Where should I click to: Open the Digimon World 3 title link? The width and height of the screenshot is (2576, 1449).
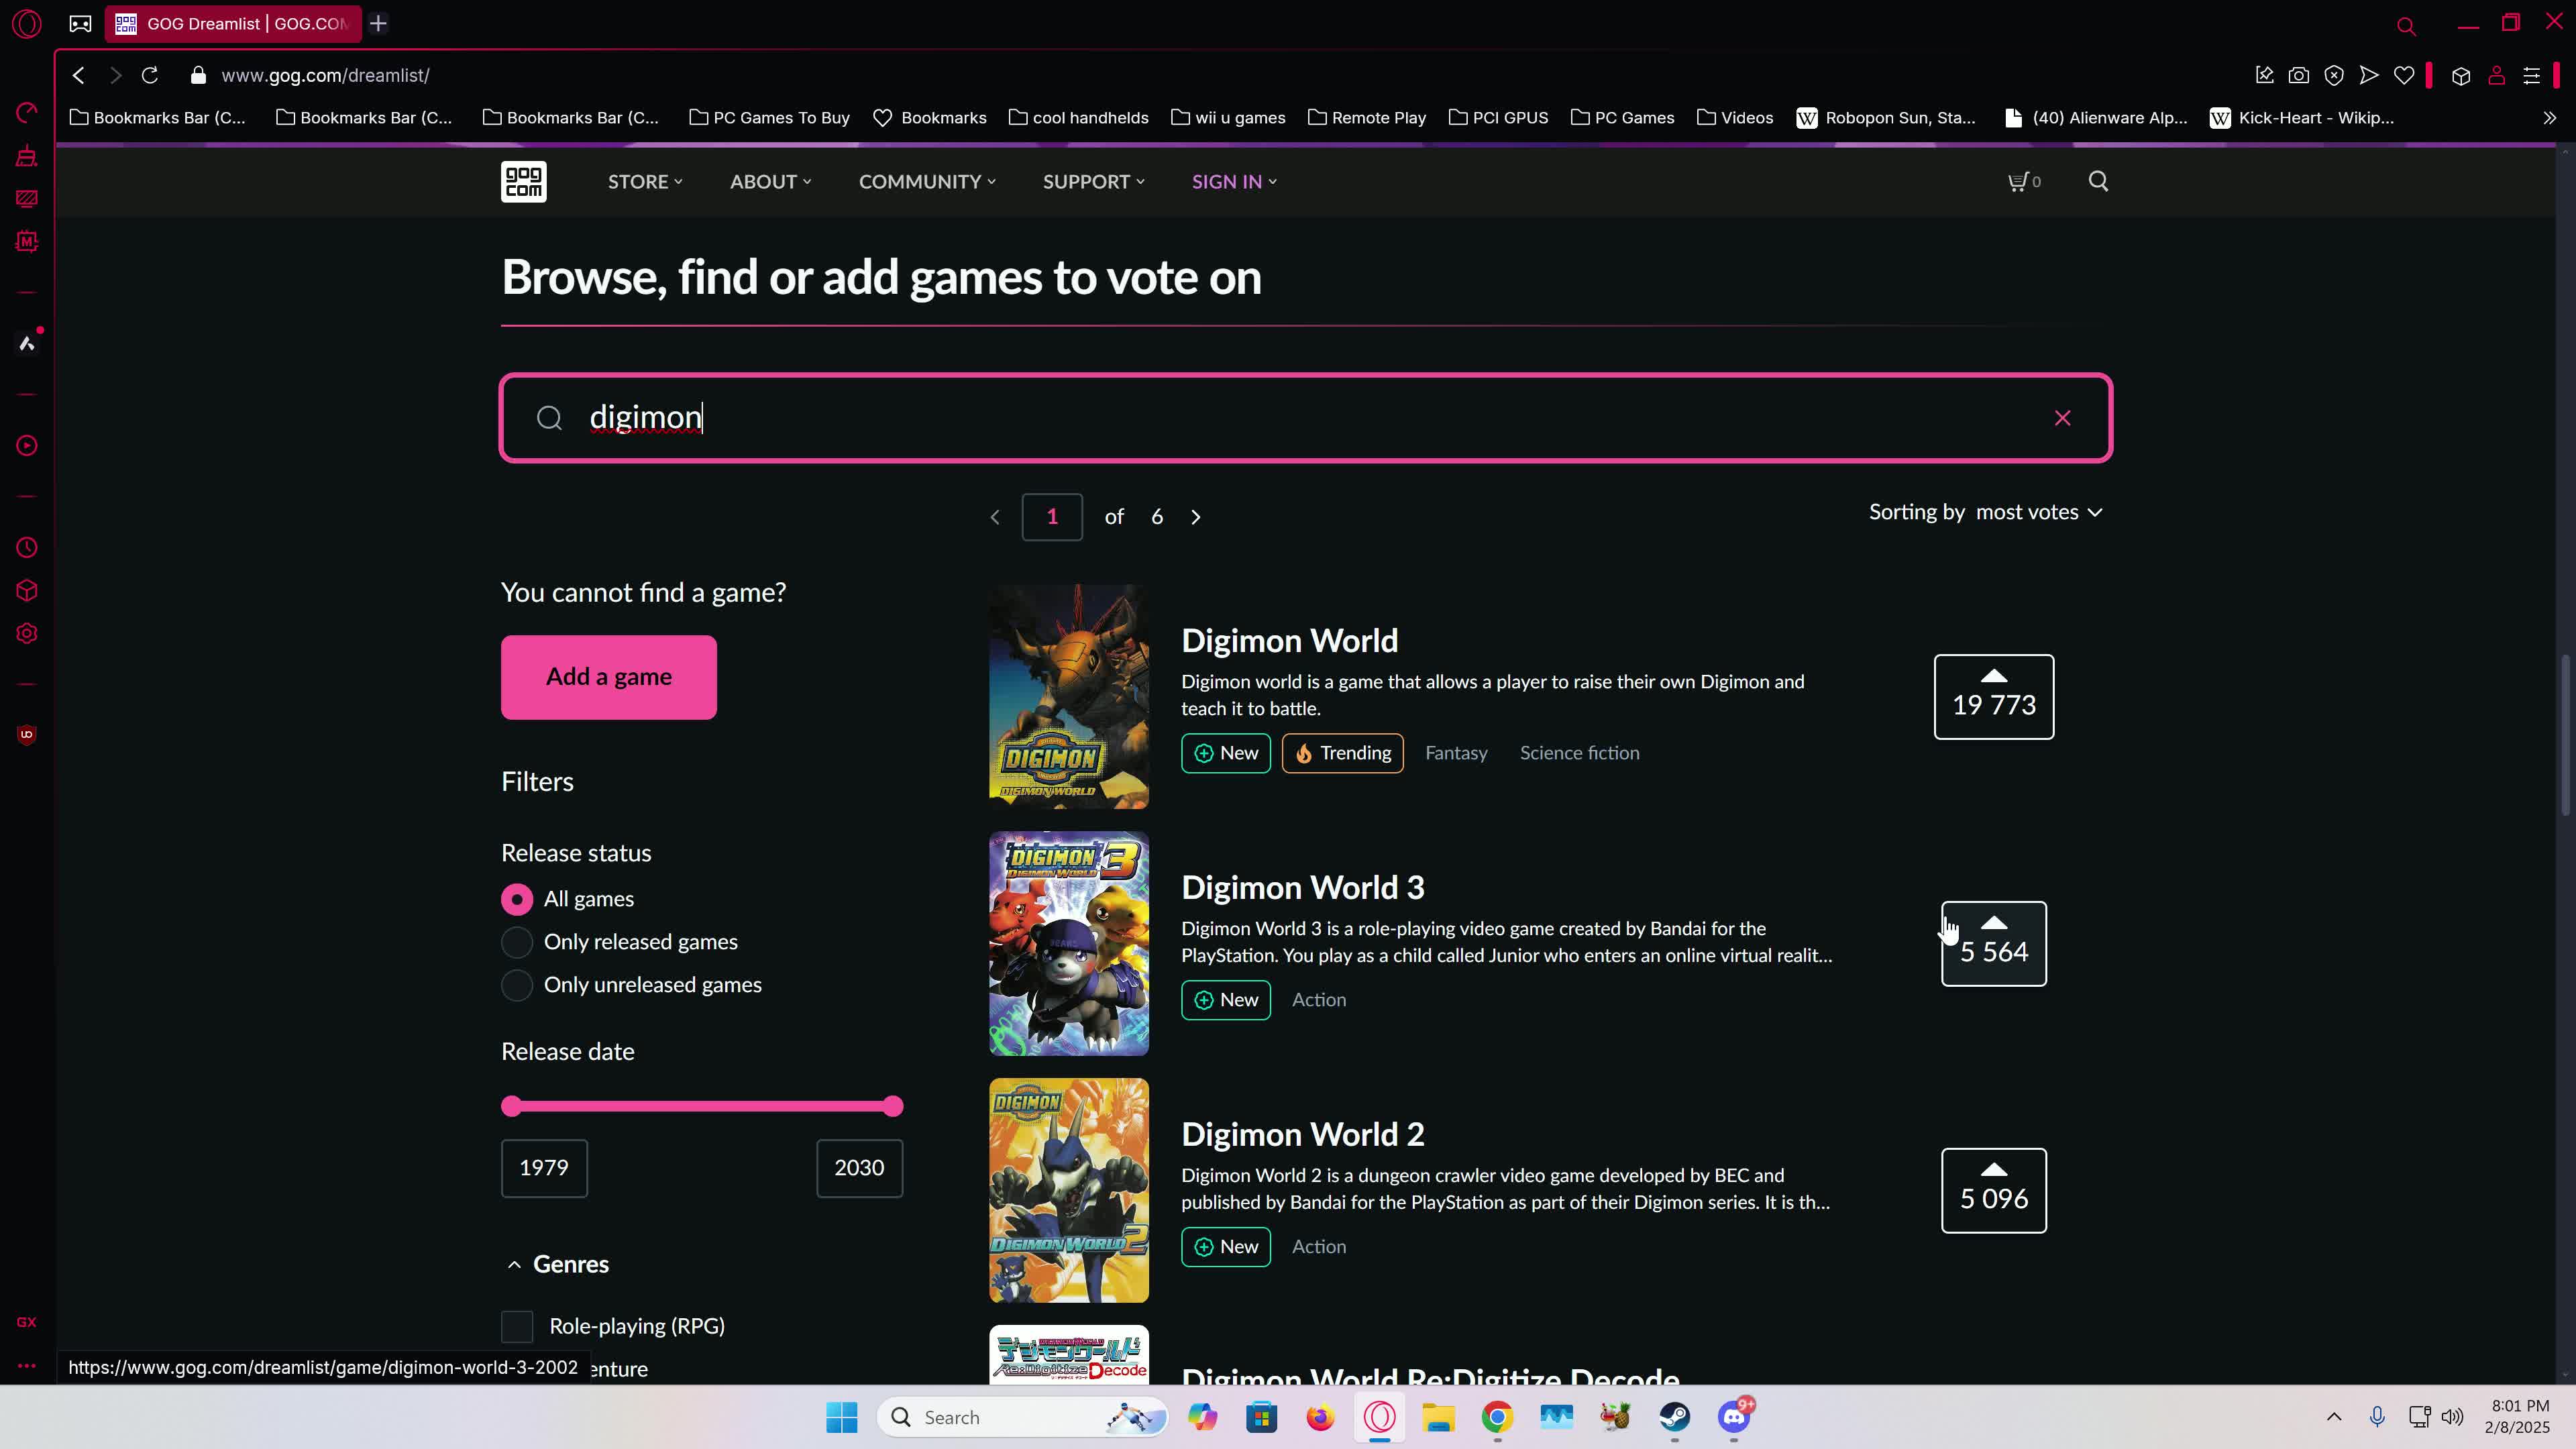[x=1303, y=887]
